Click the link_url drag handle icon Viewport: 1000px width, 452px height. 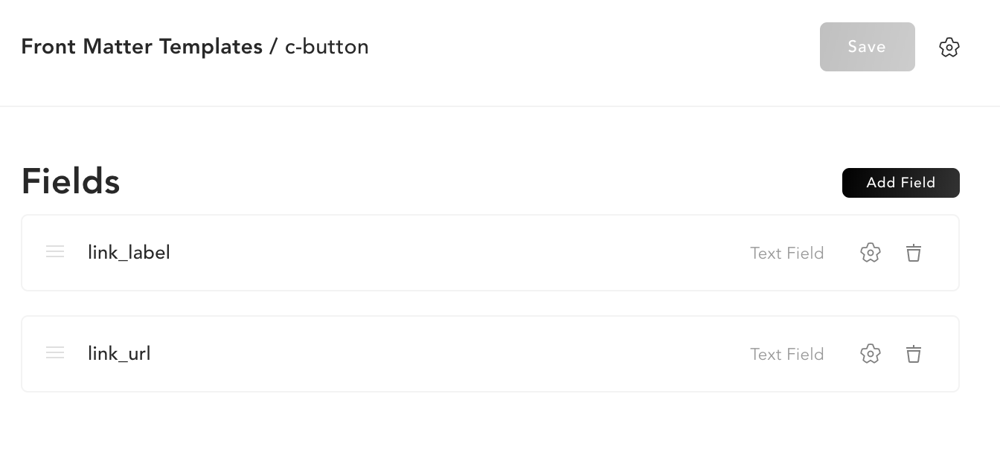pos(55,353)
